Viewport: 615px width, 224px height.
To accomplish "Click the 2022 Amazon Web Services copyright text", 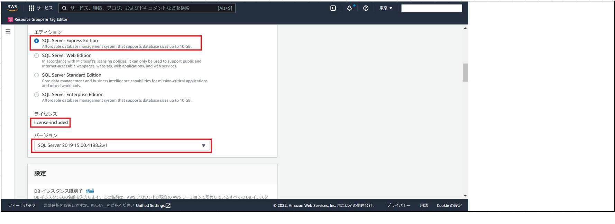I will (325, 206).
